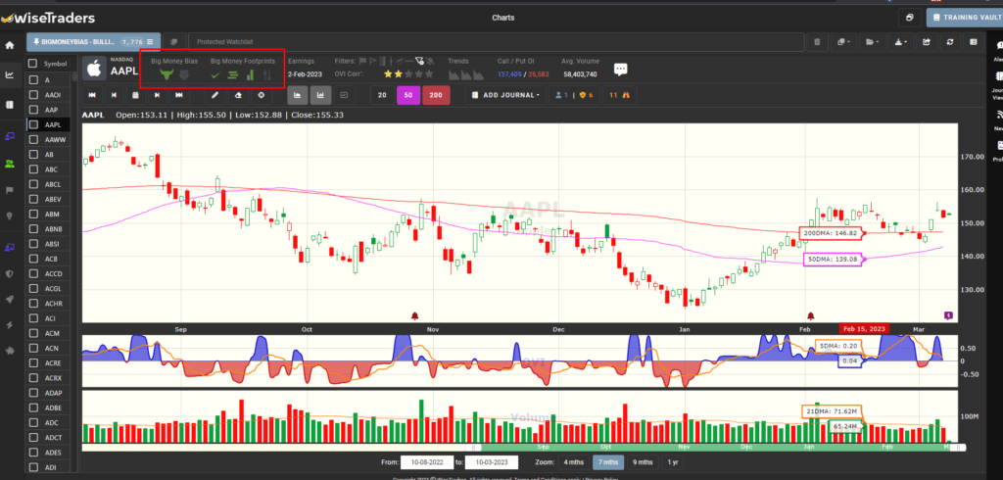Open the folder dropdown in watchlist toolbar

coord(872,42)
